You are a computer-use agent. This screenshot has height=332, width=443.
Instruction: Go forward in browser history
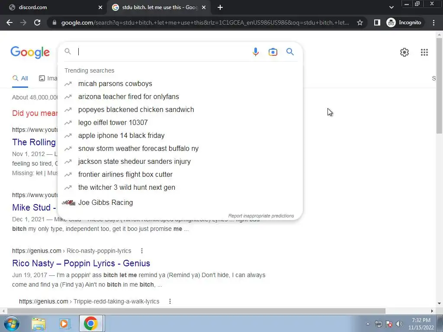click(23, 22)
